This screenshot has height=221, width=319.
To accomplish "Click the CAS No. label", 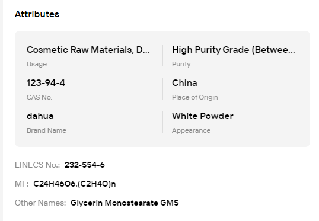I will point(40,97).
